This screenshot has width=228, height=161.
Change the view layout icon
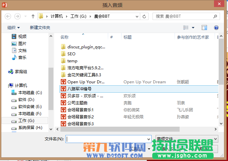186,27
